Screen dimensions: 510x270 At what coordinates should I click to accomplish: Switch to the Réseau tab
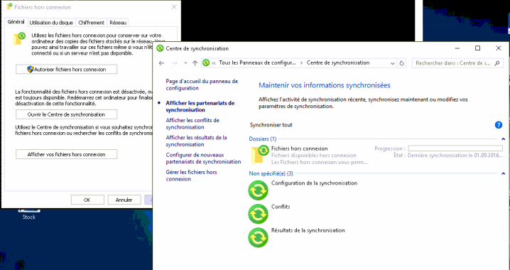pyautogui.click(x=118, y=23)
